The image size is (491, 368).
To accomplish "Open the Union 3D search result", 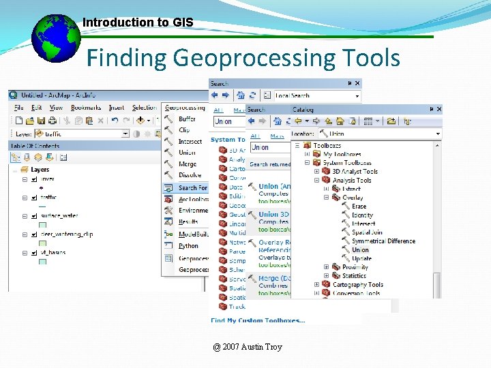I will coord(273,215).
